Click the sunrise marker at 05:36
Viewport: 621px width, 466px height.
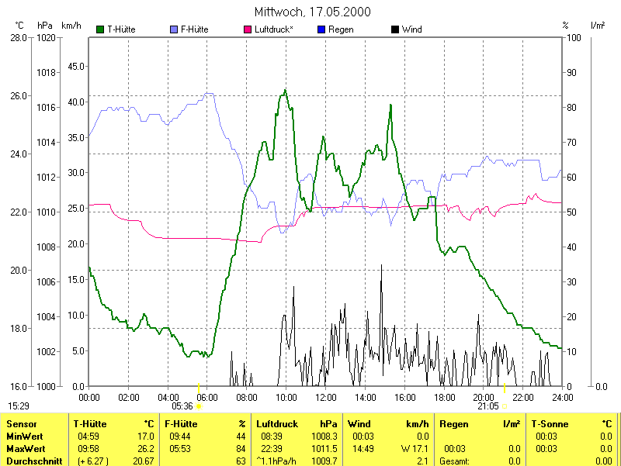199,406
